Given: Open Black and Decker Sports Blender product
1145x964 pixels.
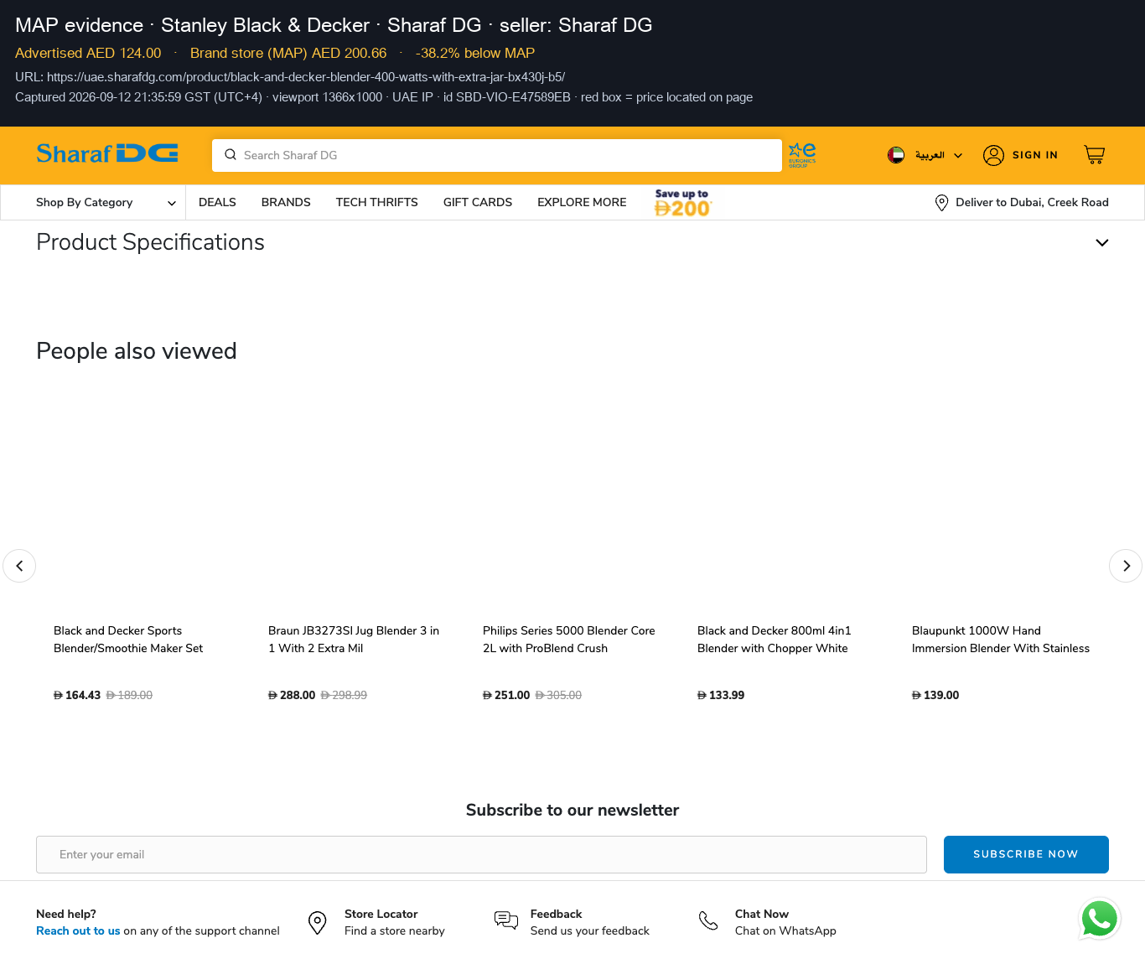Looking at the screenshot, I should [x=128, y=640].
